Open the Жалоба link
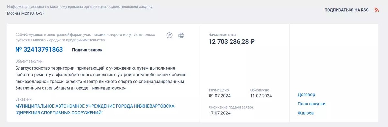 point(306,113)
